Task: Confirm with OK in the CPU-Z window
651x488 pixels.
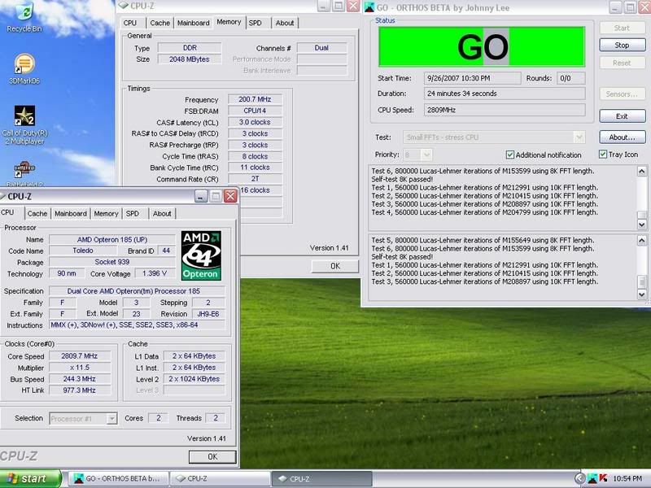Action: point(212,456)
